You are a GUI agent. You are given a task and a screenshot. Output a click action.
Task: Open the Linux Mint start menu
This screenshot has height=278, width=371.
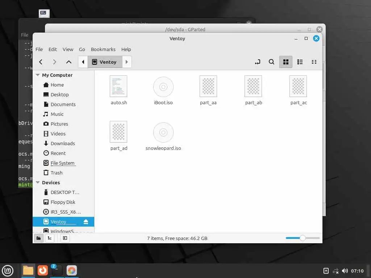click(8, 271)
